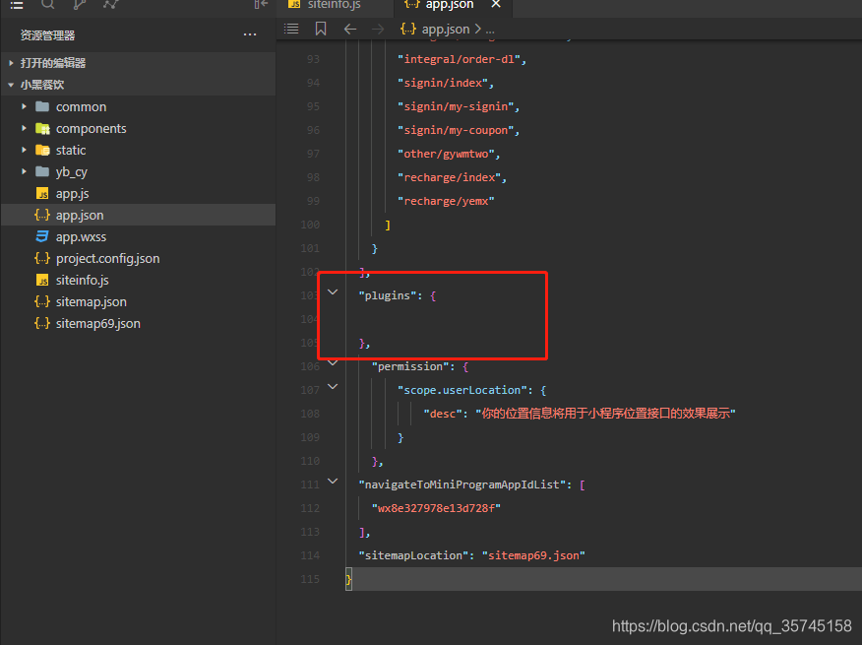Select the app.json editor tab
The width and height of the screenshot is (862, 645).
[449, 5]
